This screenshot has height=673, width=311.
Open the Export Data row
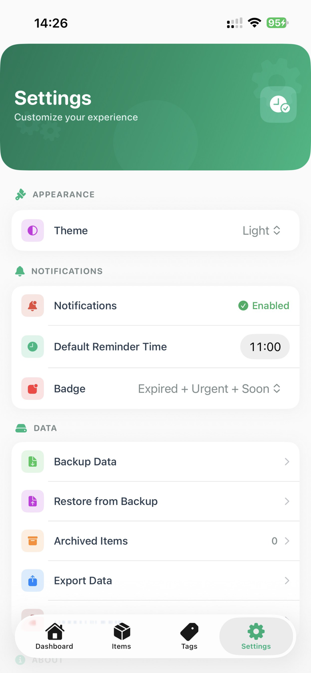click(155, 581)
